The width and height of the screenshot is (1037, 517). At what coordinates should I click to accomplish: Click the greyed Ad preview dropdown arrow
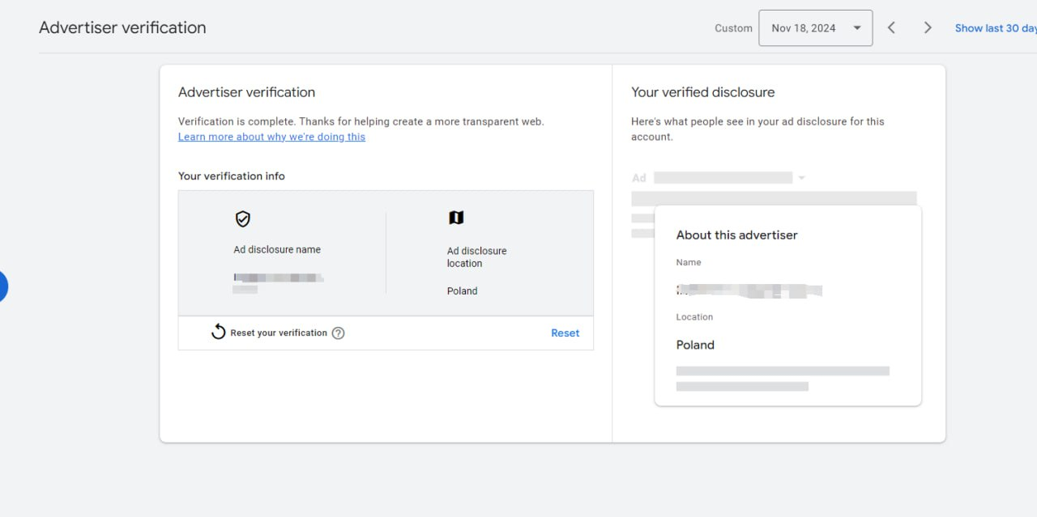pyautogui.click(x=801, y=178)
